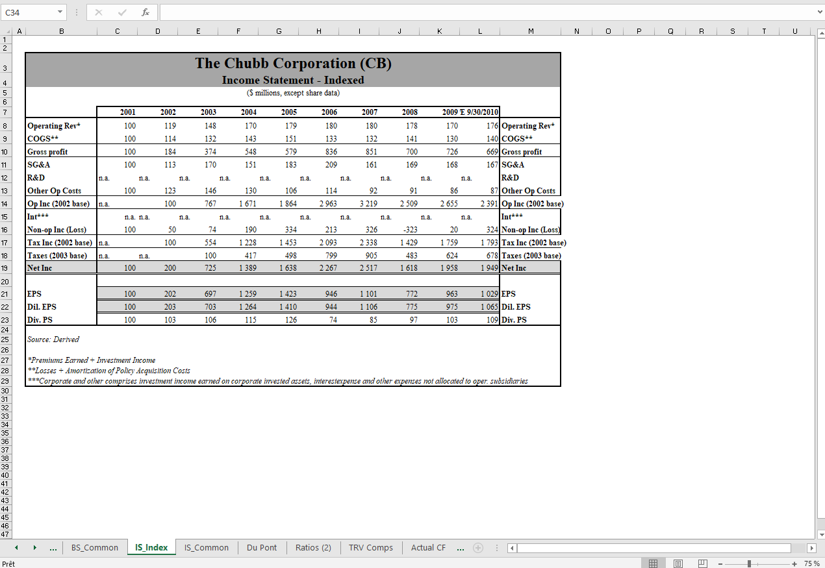Select row header 8

[x=6, y=126]
